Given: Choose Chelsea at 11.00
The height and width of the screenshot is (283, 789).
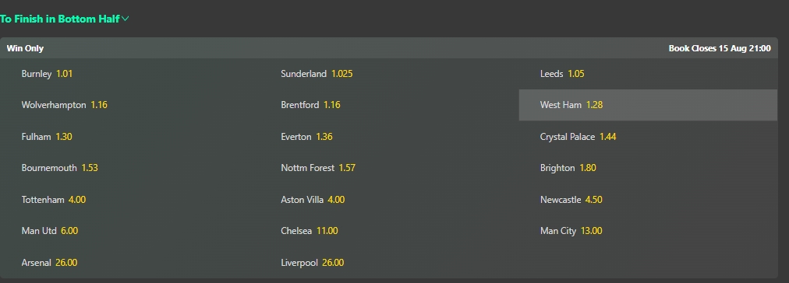Looking at the screenshot, I should (x=389, y=231).
